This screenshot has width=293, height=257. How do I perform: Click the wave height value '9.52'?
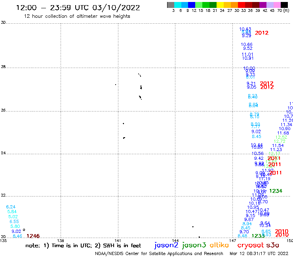248,48
